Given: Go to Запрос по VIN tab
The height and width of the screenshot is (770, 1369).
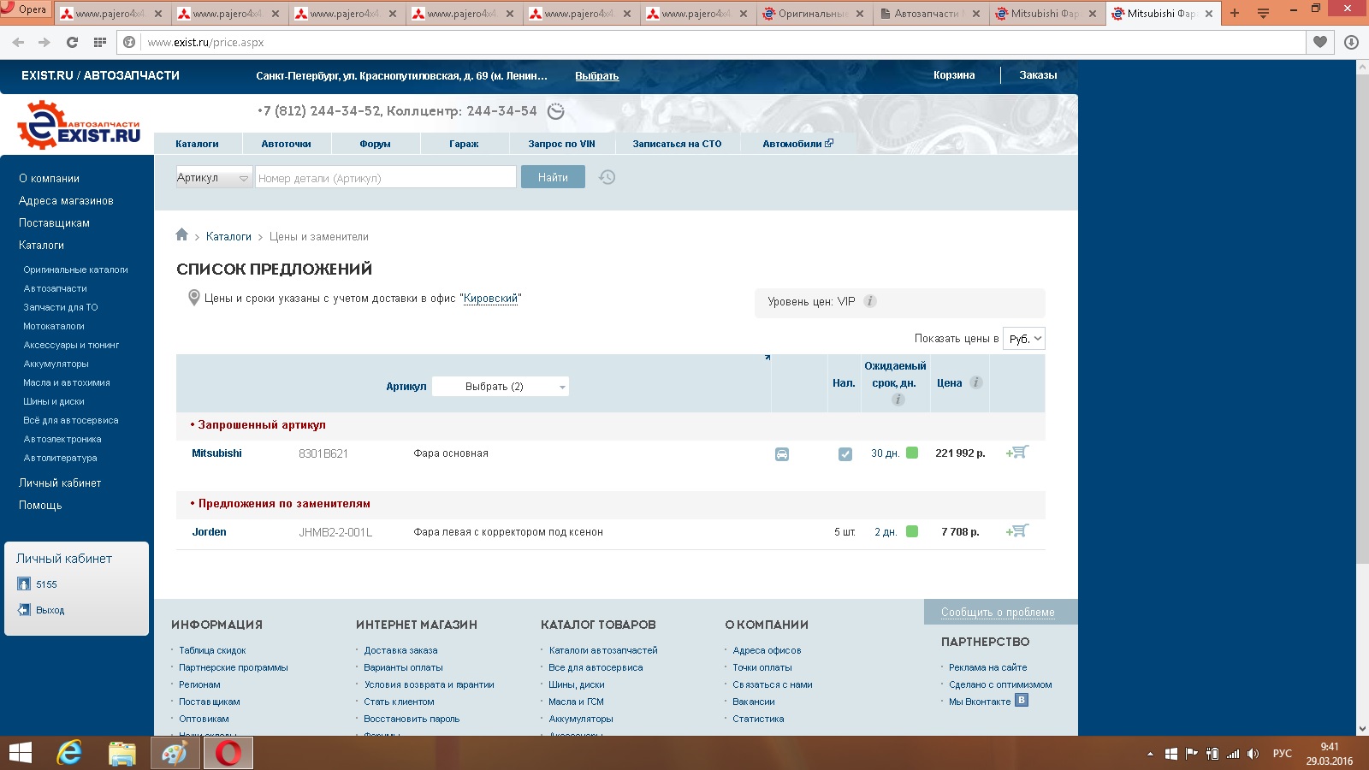Looking at the screenshot, I should 561,144.
